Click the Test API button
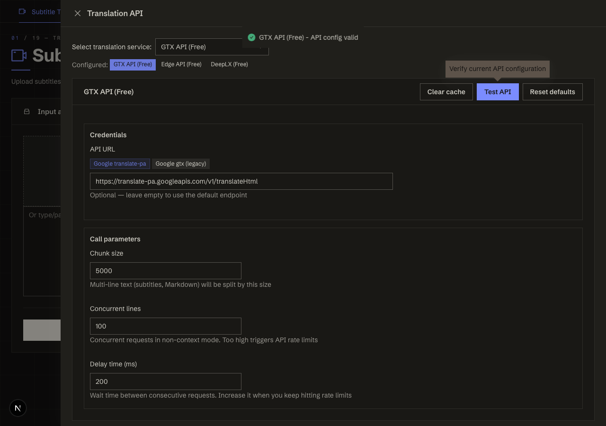Image resolution: width=606 pixels, height=426 pixels. [x=498, y=92]
